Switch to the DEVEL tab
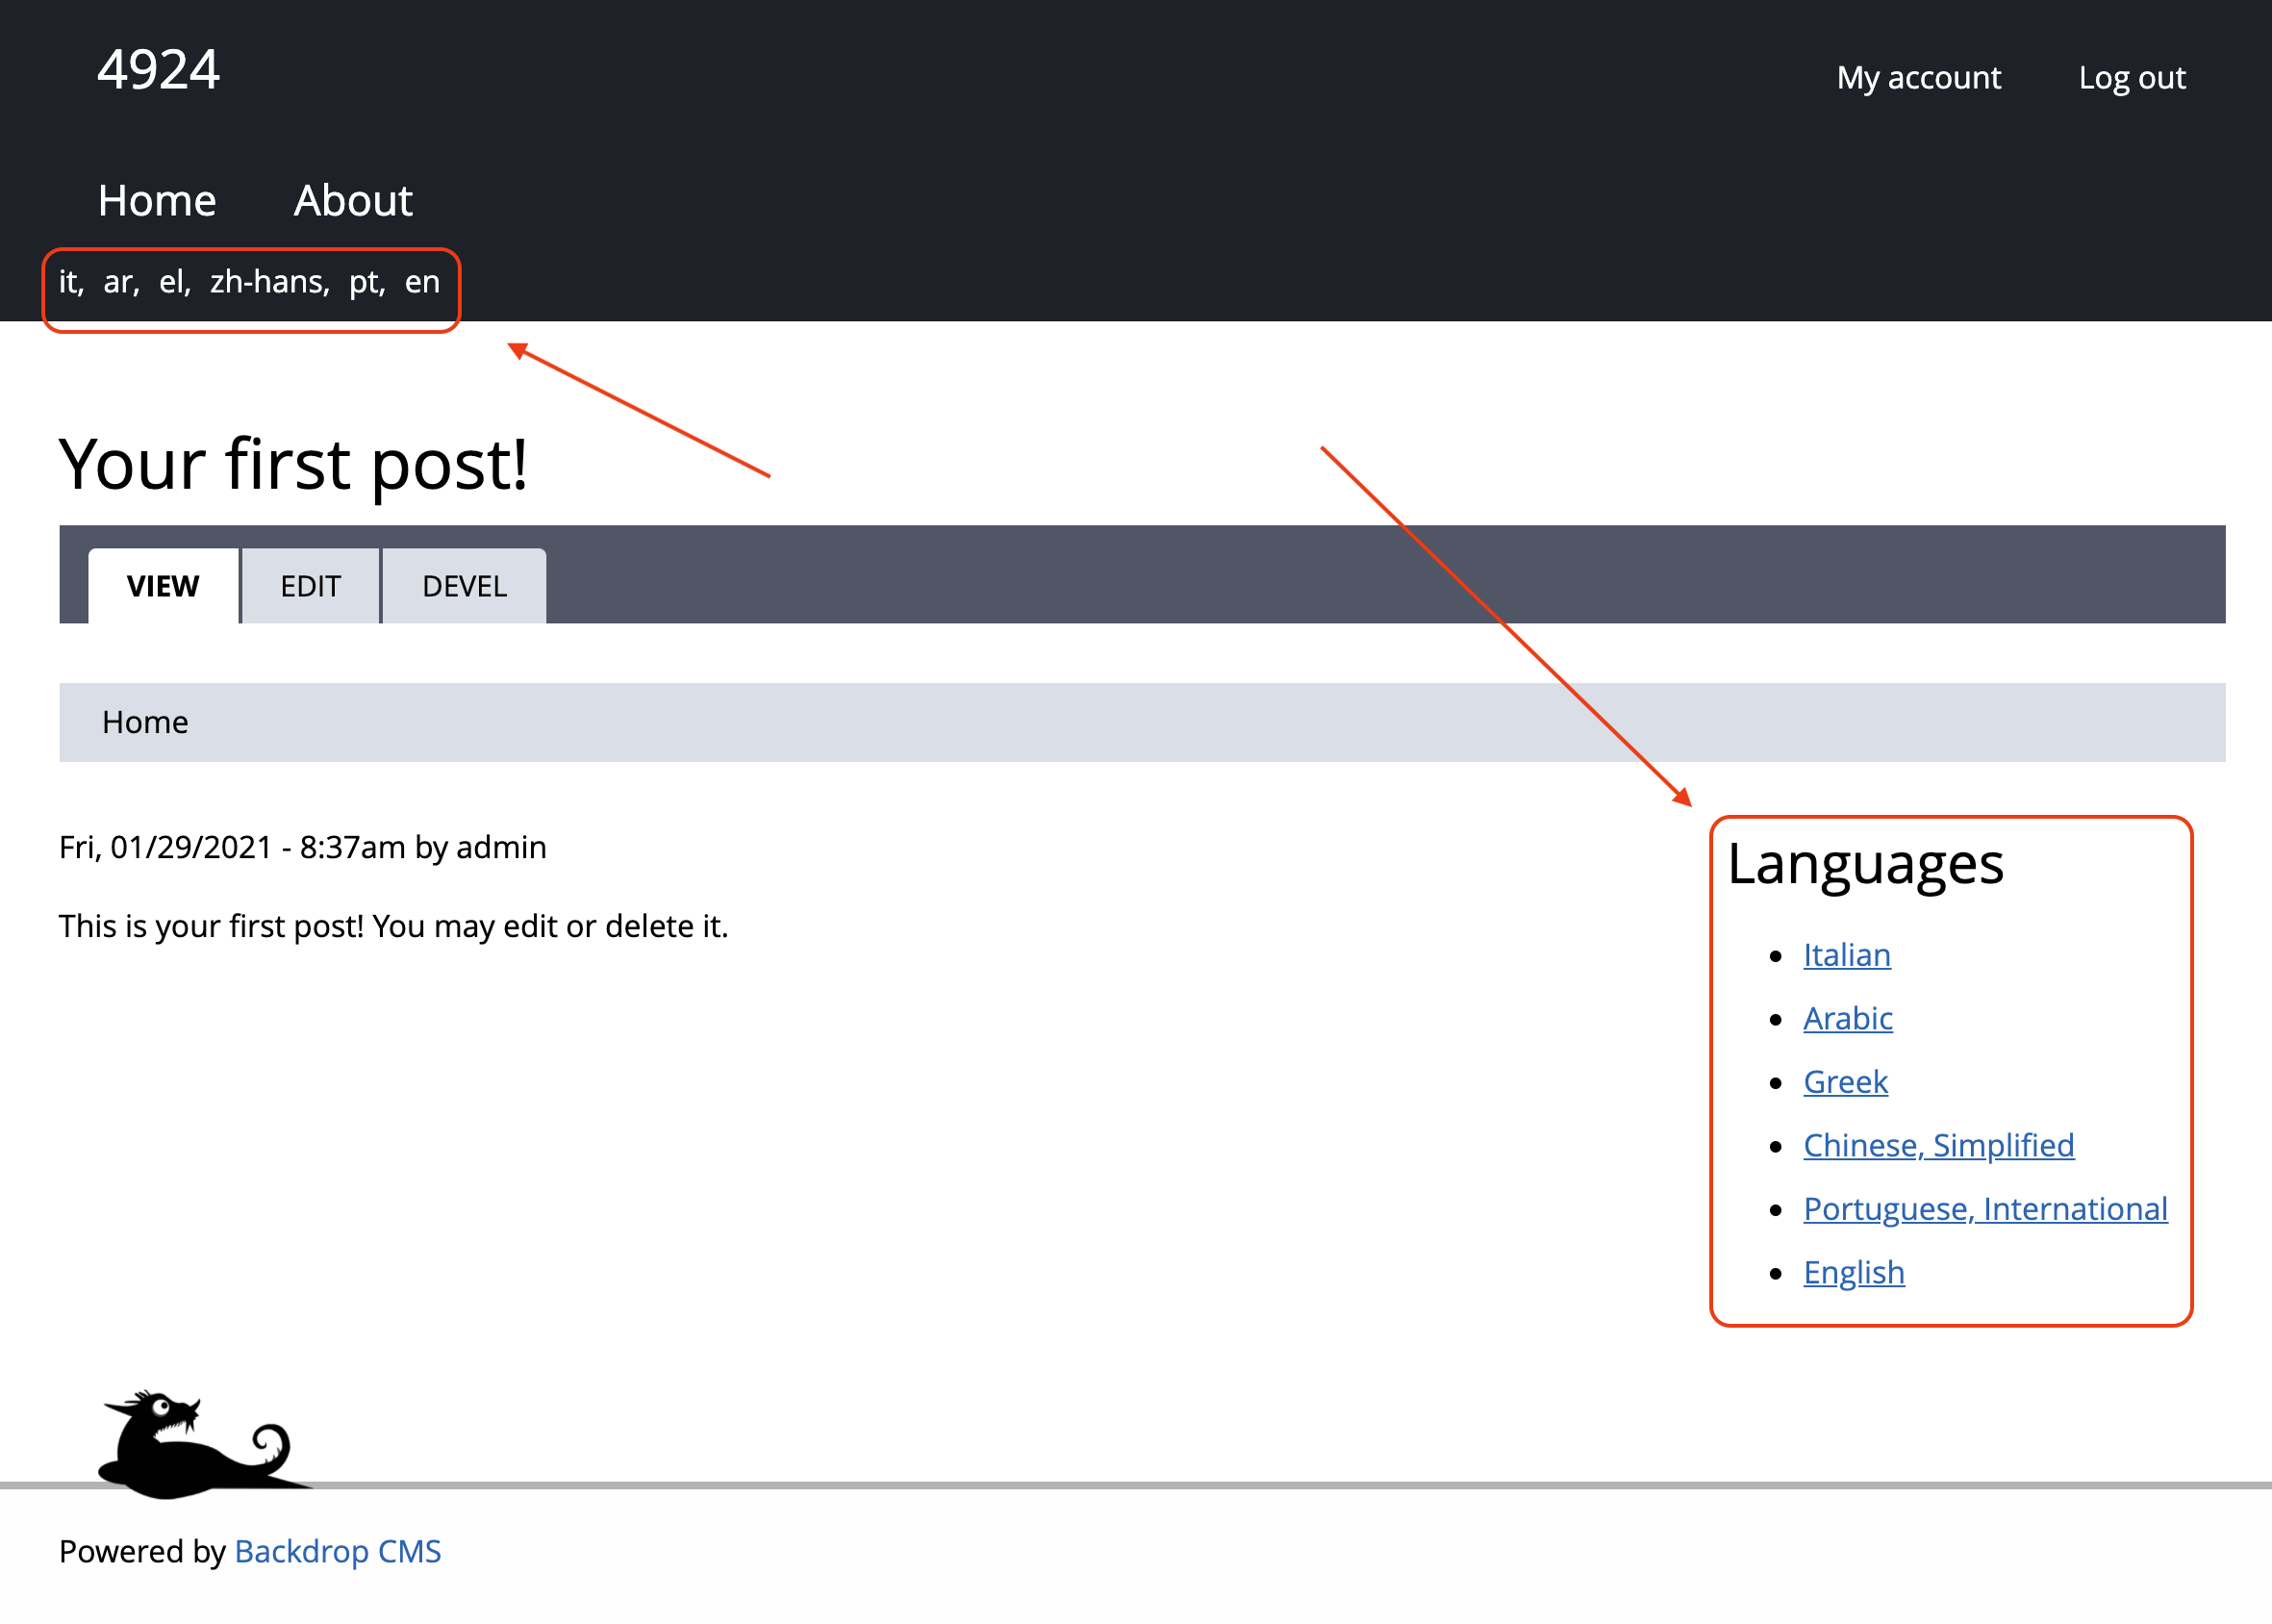Viewport: 2272px width, 1624px height. (463, 586)
